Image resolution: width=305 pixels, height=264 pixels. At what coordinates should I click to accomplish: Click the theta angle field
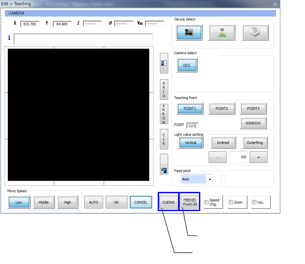124,23
